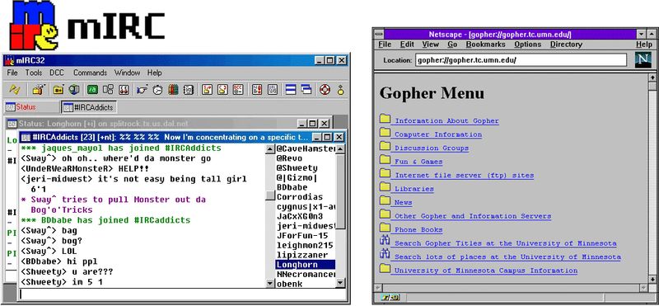Open the green /a Aliases icon
This screenshot has width=659, height=306.
92,89
